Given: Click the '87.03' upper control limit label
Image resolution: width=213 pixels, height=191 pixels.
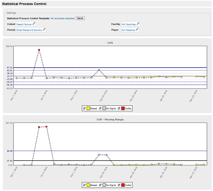Looking at the screenshot, I should click(x=10, y=68).
